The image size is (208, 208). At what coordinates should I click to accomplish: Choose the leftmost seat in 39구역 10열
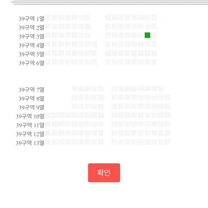(x=48, y=115)
